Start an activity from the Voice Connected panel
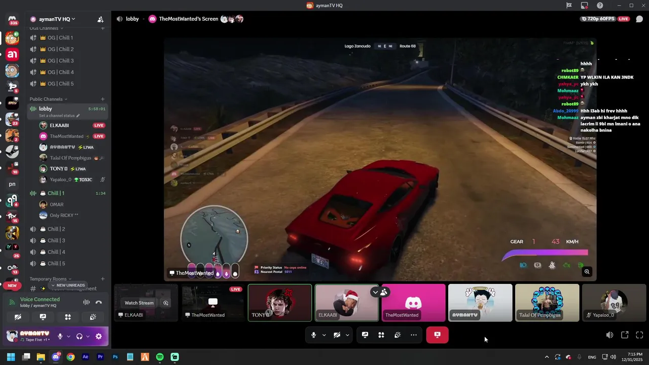The width and height of the screenshot is (649, 365). click(68, 317)
